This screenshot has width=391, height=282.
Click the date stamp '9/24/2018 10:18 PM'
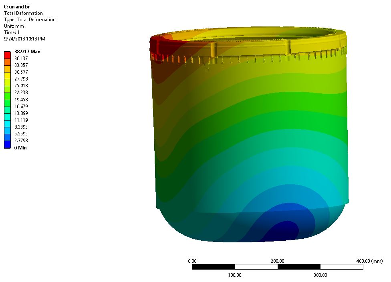(24, 38)
